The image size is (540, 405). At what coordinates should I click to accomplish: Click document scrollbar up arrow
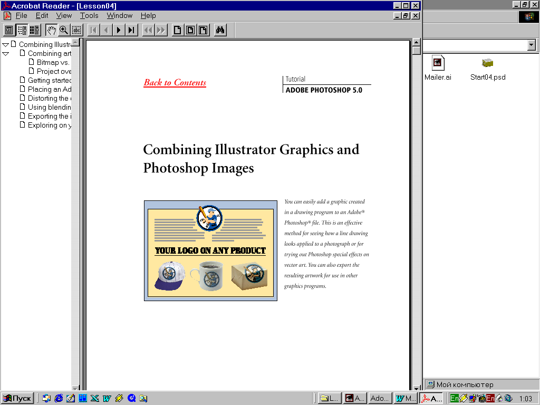coord(417,42)
